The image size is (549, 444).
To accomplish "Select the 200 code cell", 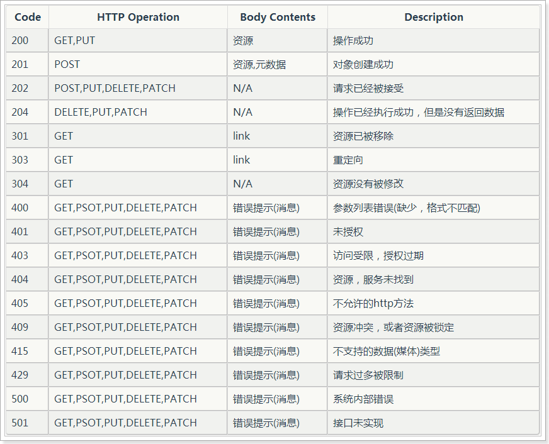I will click(x=27, y=40).
